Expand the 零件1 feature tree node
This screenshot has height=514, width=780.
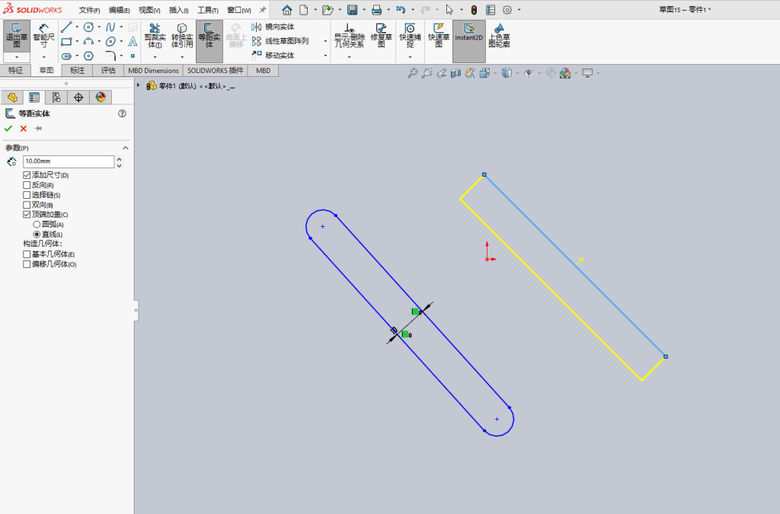(139, 85)
